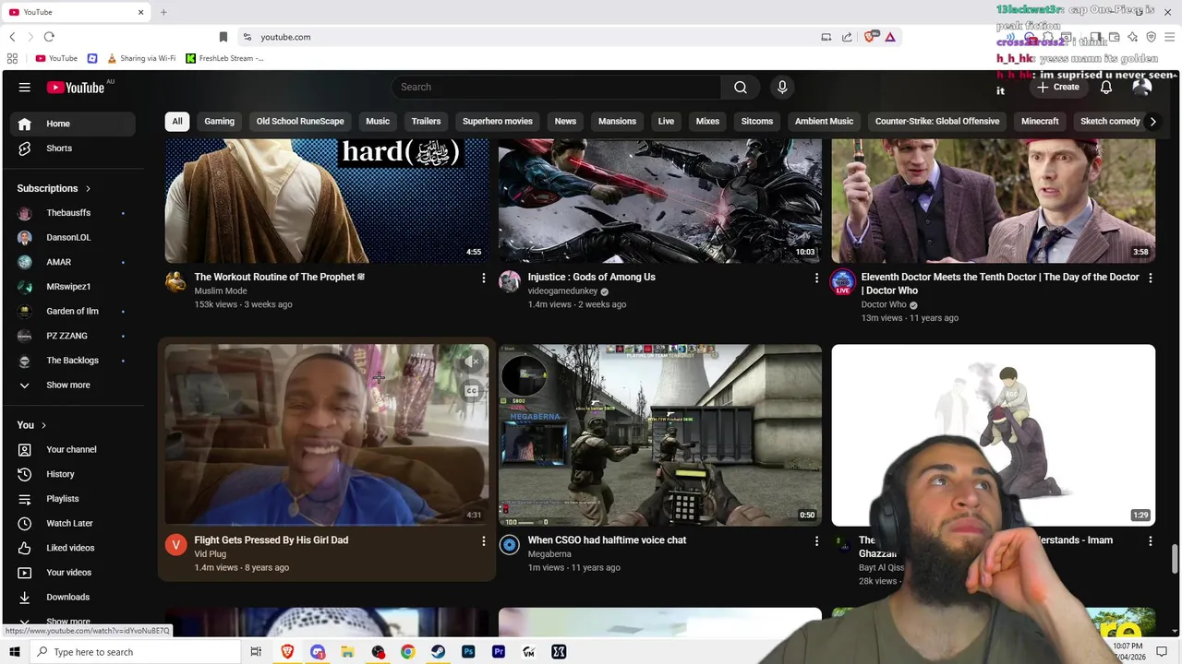Expand the You section header
The width and height of the screenshot is (1182, 664).
(x=31, y=425)
